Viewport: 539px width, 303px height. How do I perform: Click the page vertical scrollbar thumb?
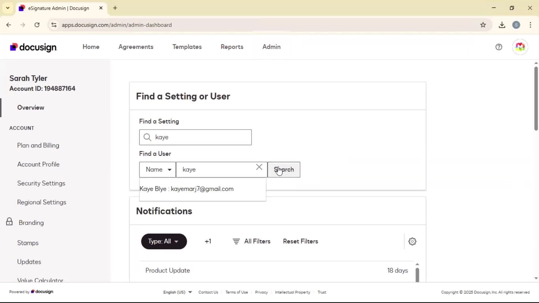(x=536, y=98)
